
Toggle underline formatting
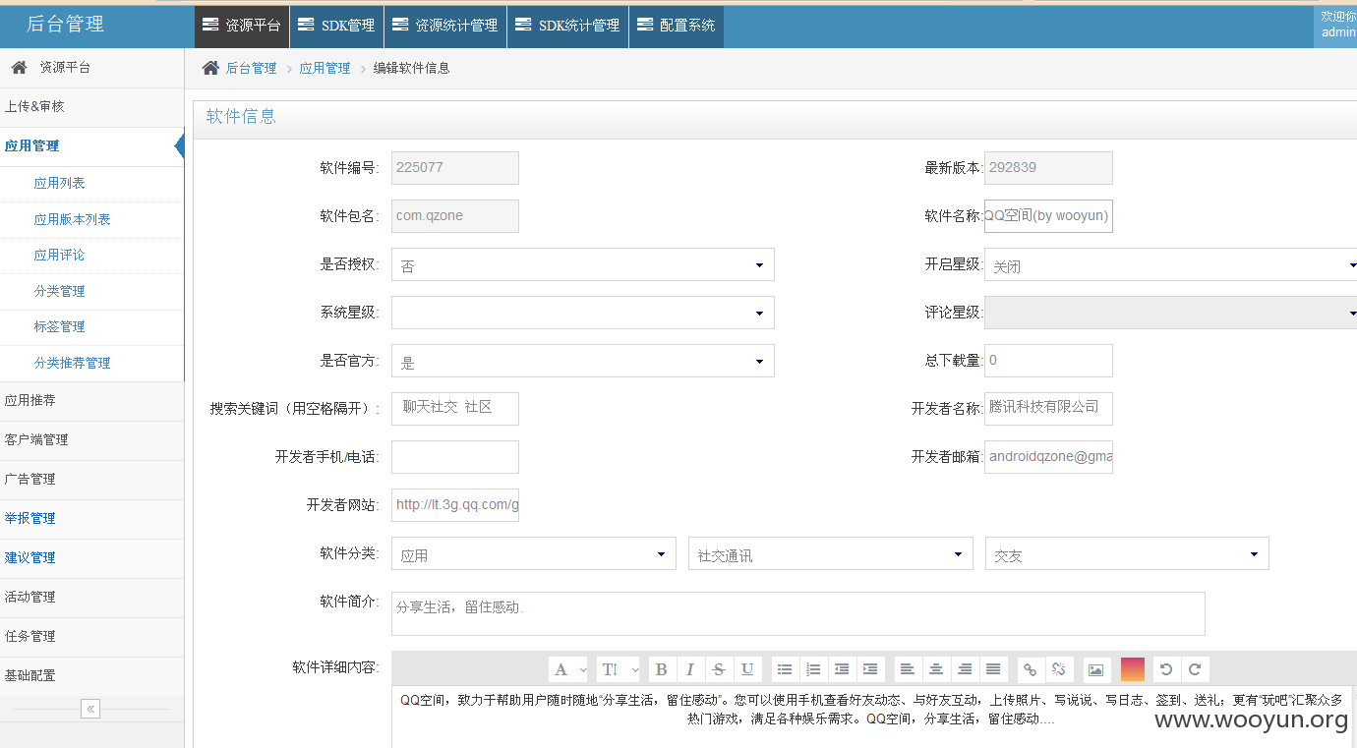747,669
